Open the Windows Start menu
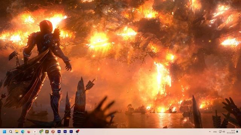The height and width of the screenshot is (135, 241). point(5,132)
